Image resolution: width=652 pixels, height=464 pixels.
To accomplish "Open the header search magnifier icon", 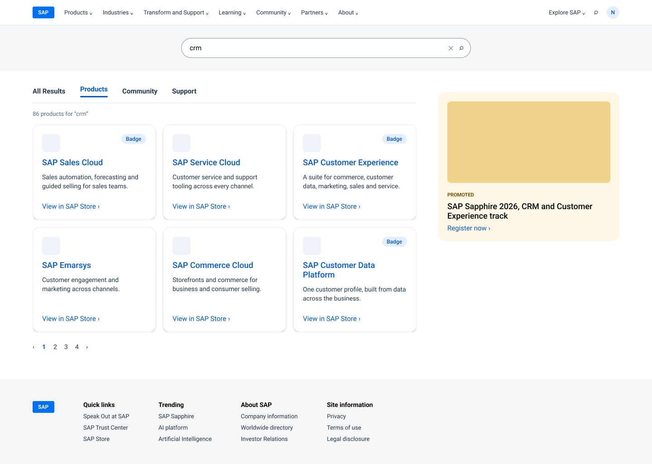I will pos(596,13).
